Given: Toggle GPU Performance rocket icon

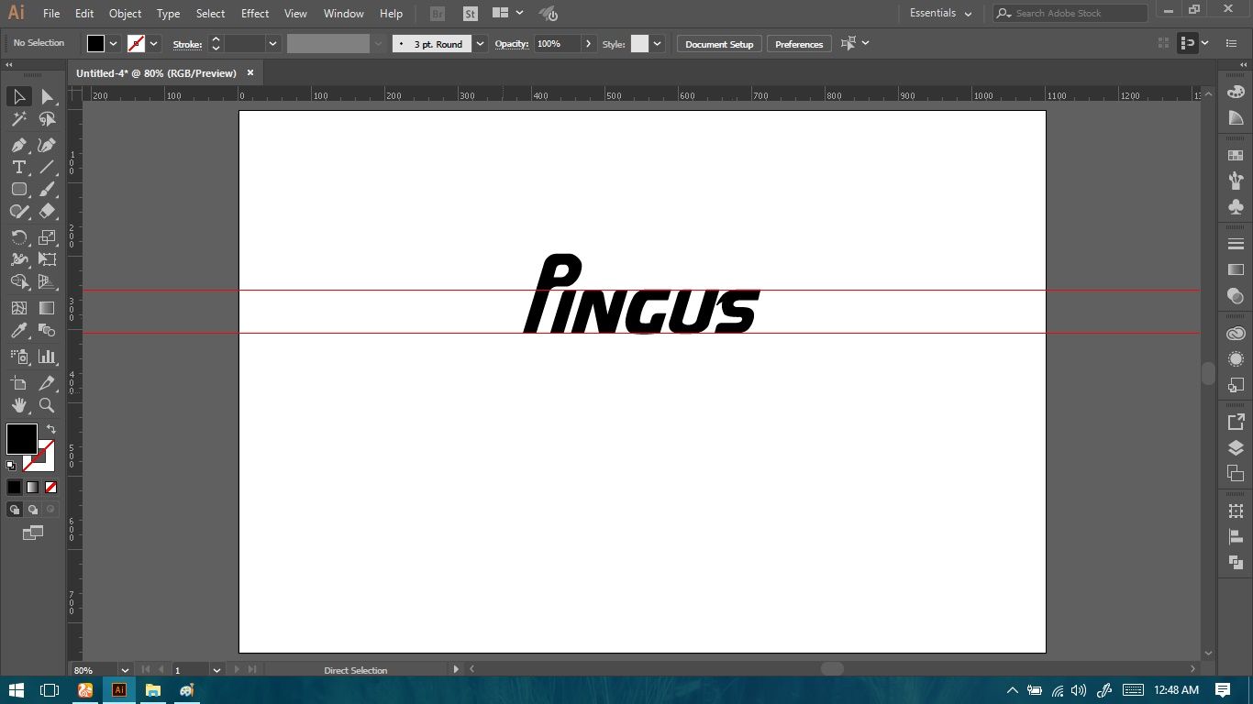Looking at the screenshot, I should (x=548, y=14).
